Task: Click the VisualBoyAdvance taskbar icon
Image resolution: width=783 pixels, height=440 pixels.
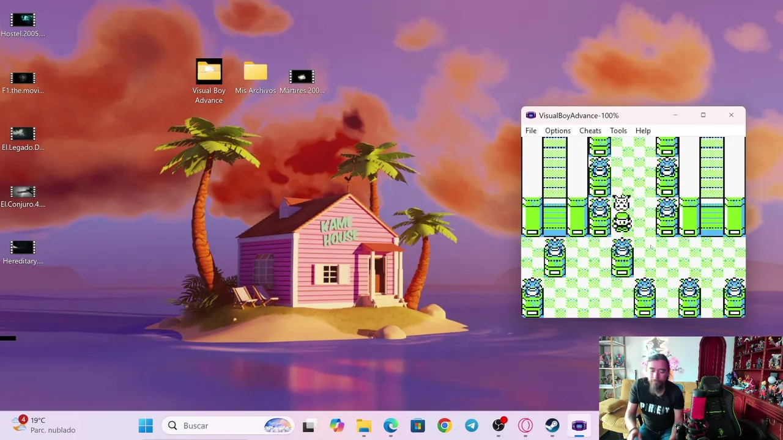Action: 579,425
